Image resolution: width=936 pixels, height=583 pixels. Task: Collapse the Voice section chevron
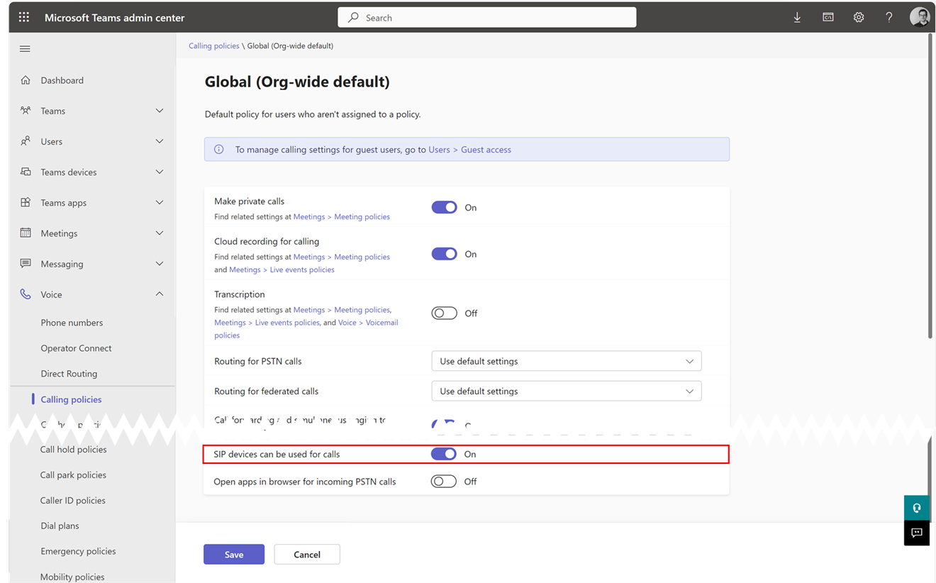click(x=160, y=294)
